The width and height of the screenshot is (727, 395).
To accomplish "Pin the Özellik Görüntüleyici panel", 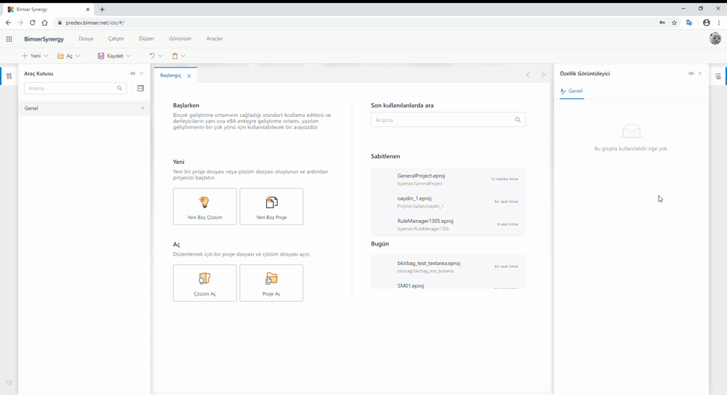I will [691, 73].
